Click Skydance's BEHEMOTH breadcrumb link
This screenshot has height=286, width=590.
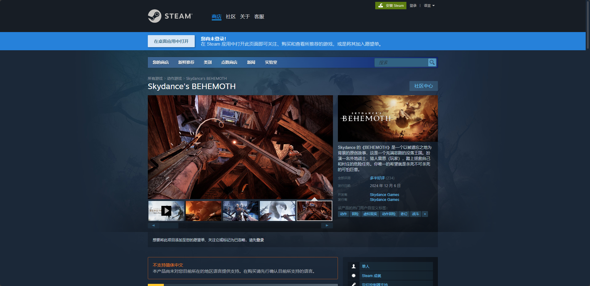(206, 79)
